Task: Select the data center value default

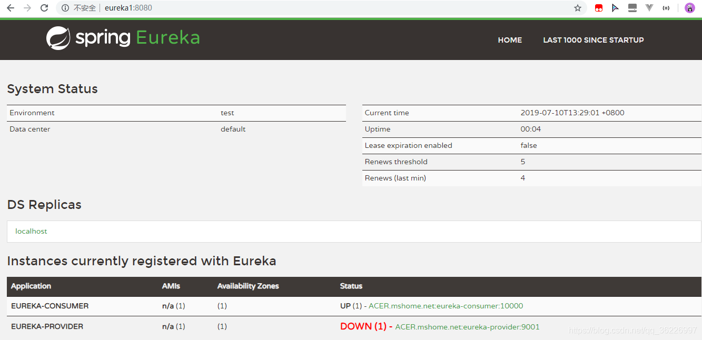Action: click(x=233, y=129)
